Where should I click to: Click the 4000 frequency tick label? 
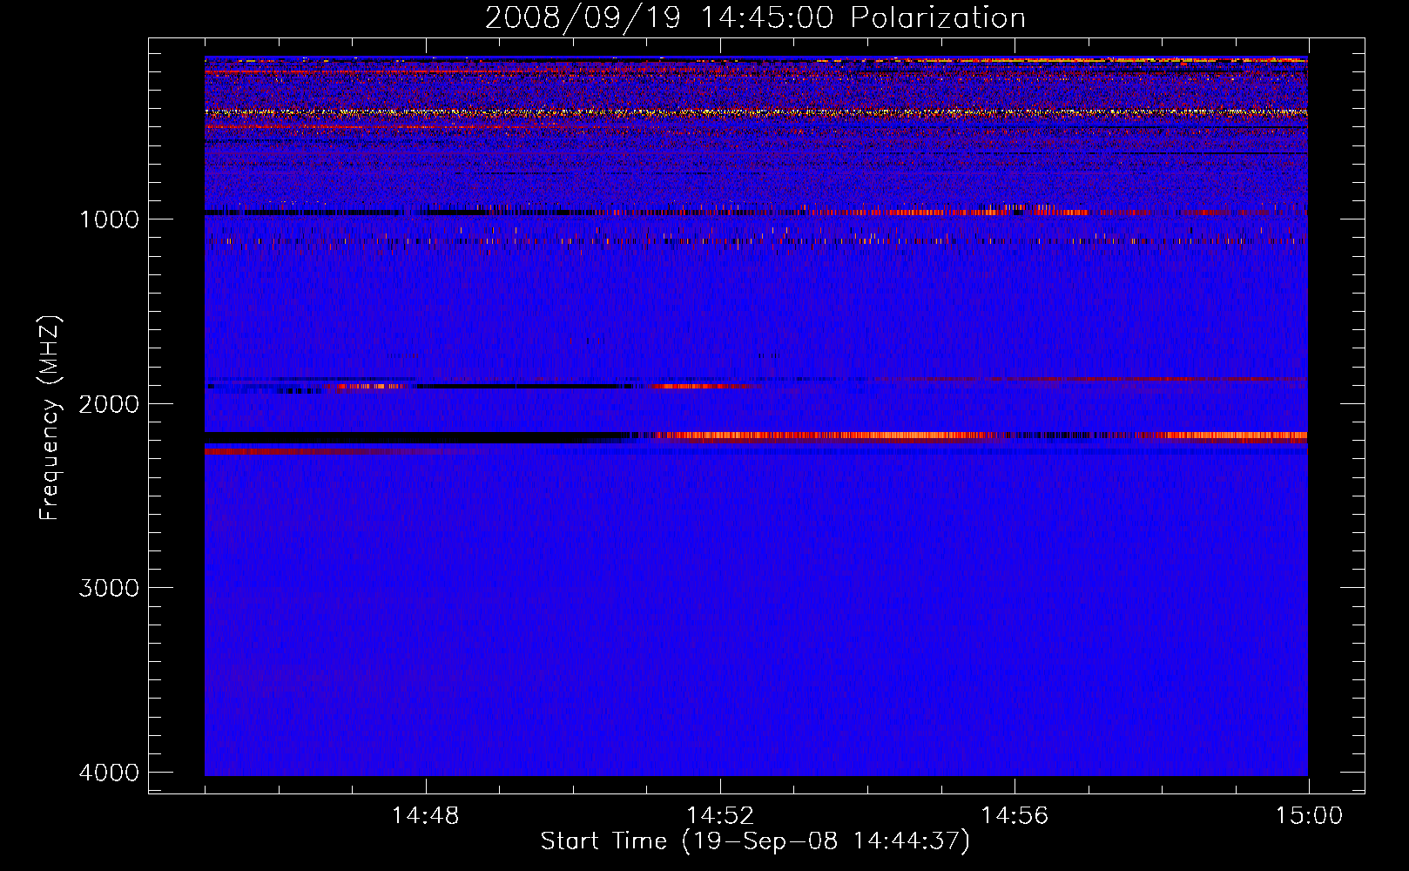pos(109,773)
